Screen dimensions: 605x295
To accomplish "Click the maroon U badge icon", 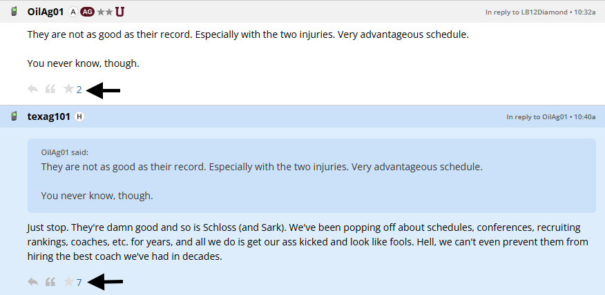I will click(120, 12).
